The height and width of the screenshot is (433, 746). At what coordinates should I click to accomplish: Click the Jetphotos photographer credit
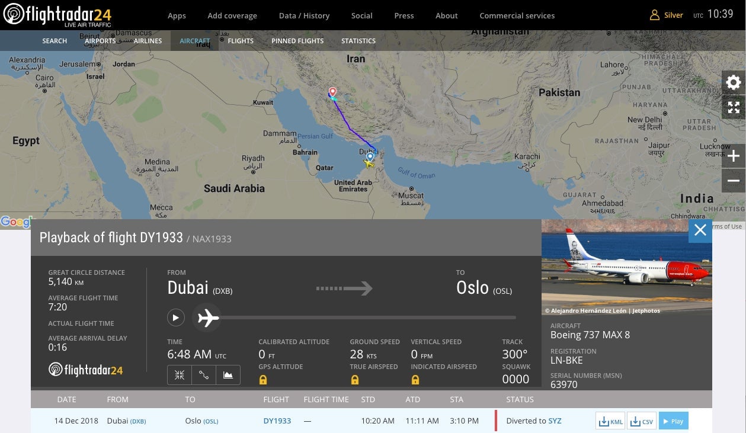pyautogui.click(x=602, y=310)
